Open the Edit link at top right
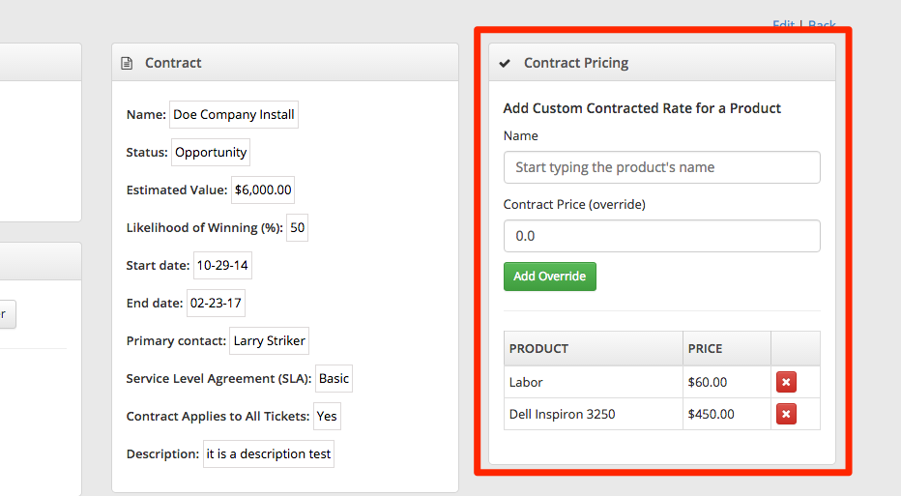The image size is (901, 496). point(783,25)
